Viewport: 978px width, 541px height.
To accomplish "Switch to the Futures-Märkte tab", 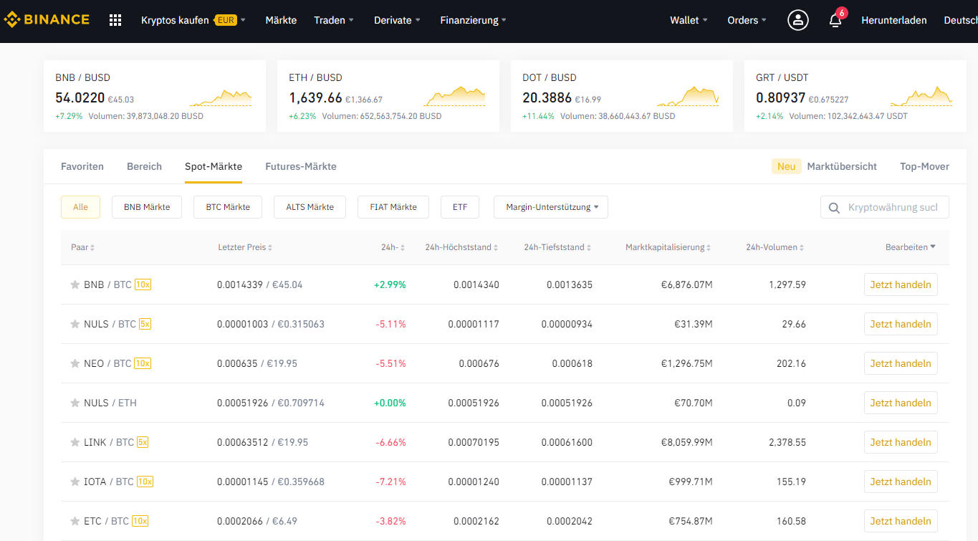I will 301,166.
